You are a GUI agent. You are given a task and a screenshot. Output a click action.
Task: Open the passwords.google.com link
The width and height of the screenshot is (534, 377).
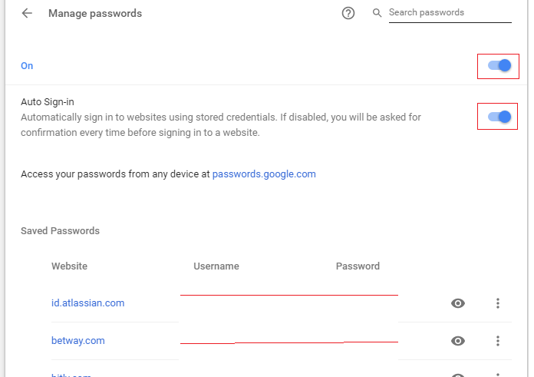[x=264, y=174]
